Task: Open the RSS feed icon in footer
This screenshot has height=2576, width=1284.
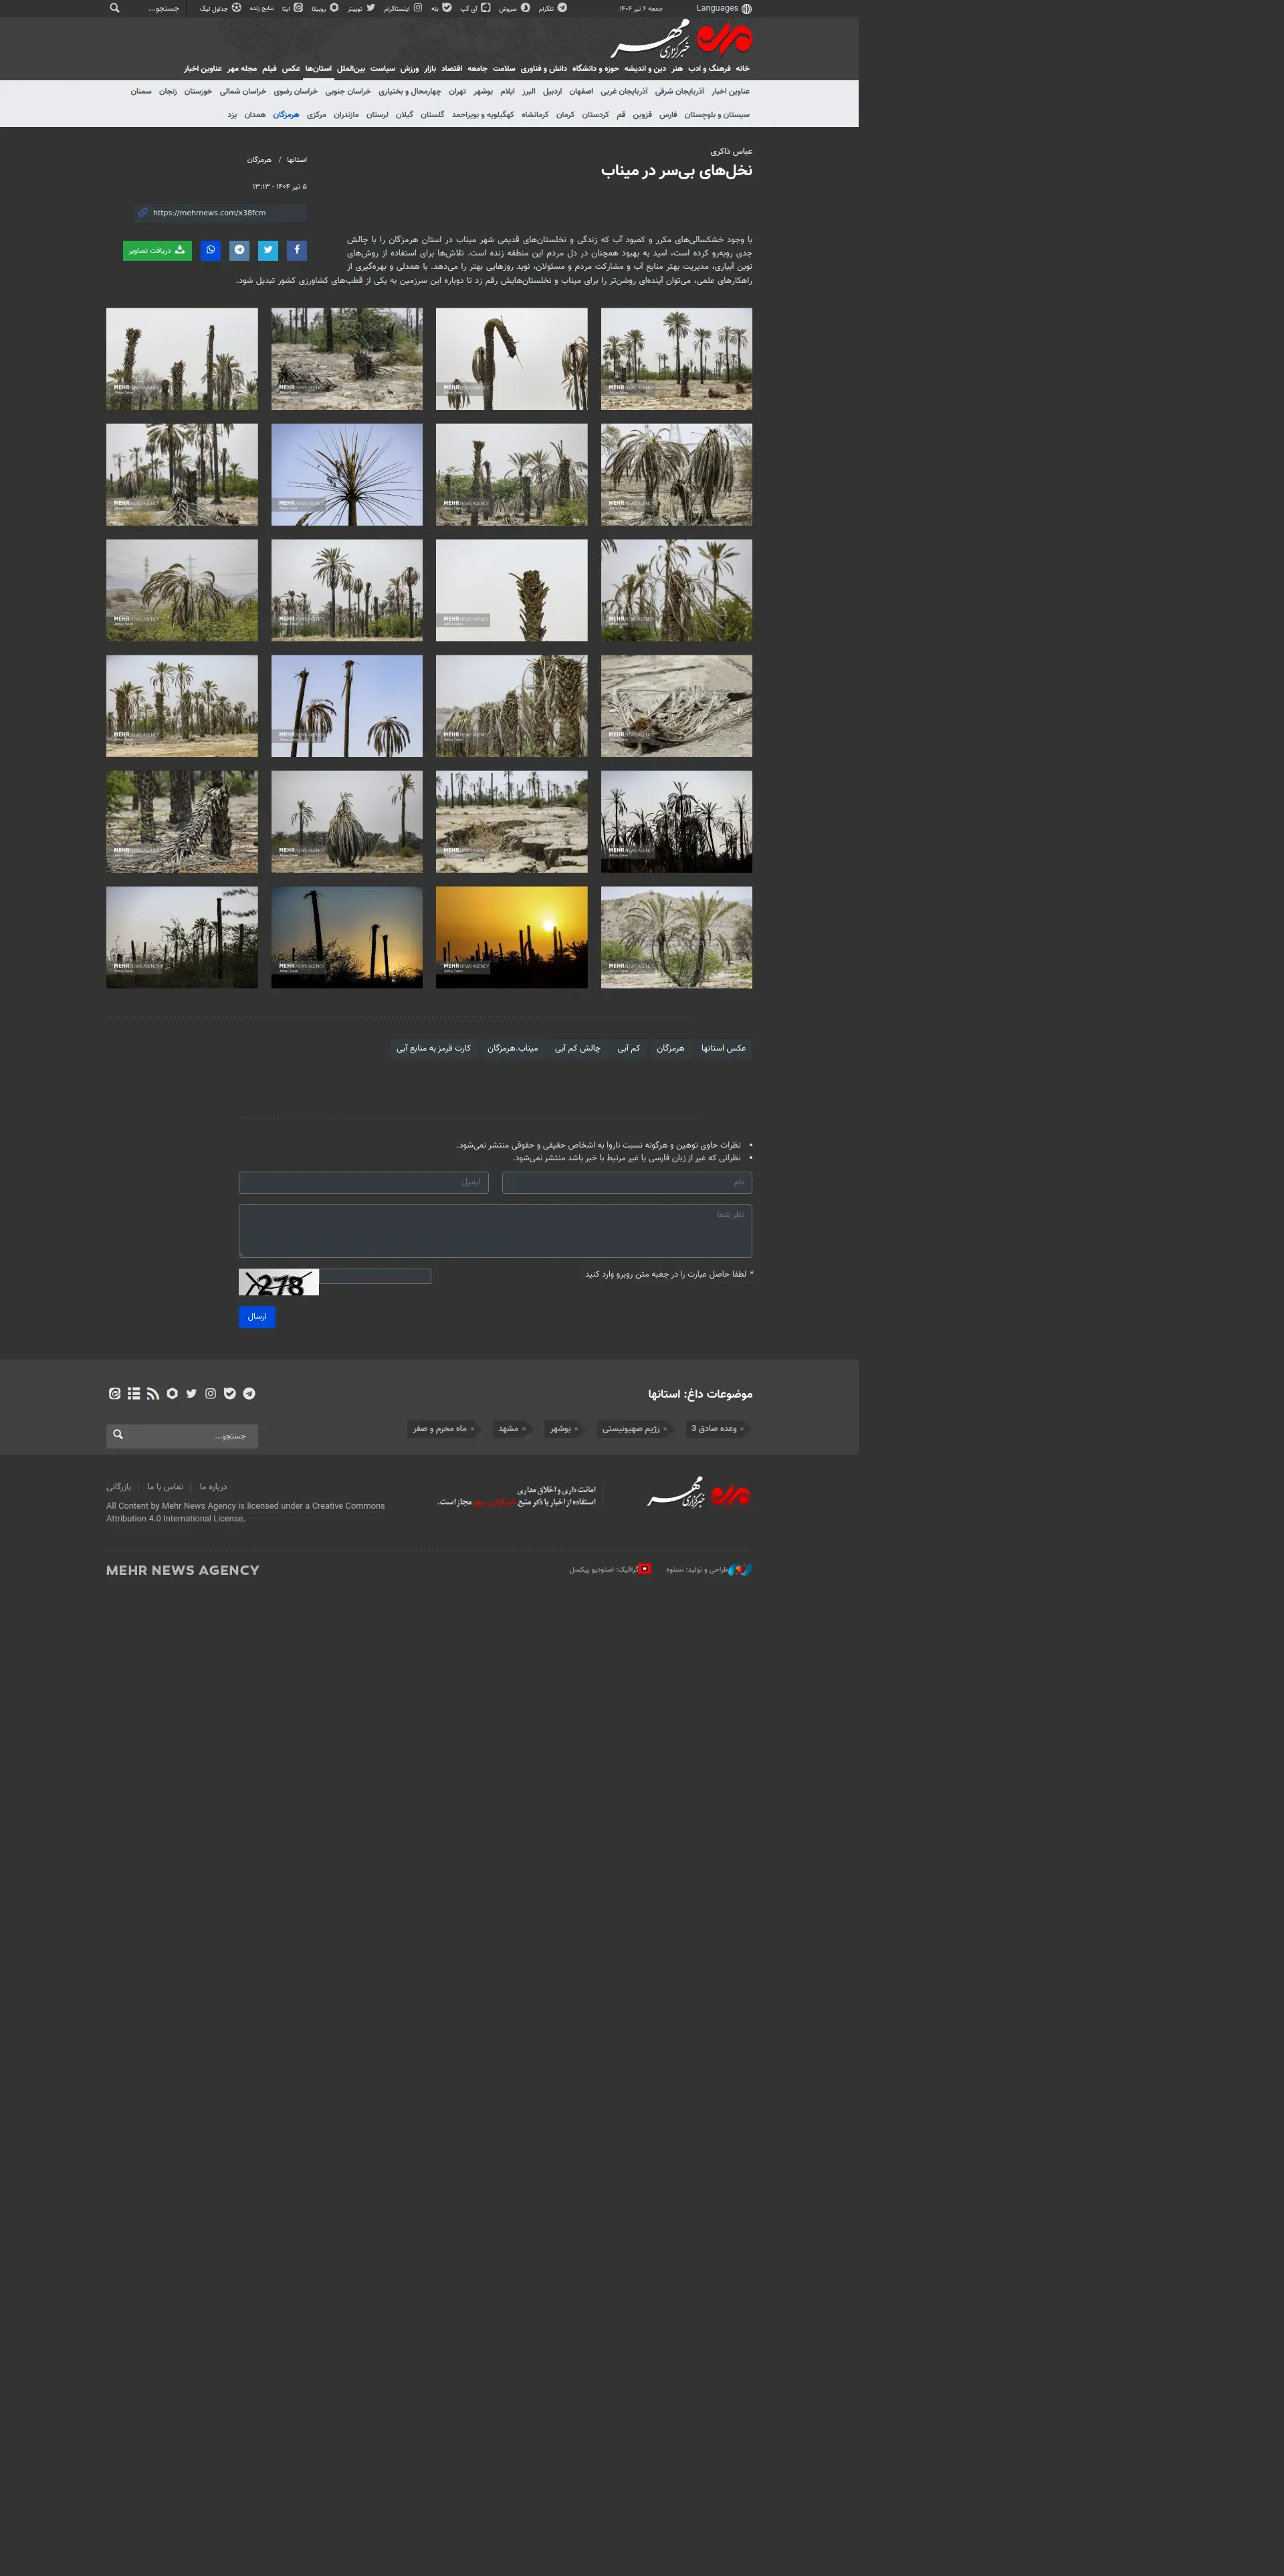Action: [x=153, y=1393]
